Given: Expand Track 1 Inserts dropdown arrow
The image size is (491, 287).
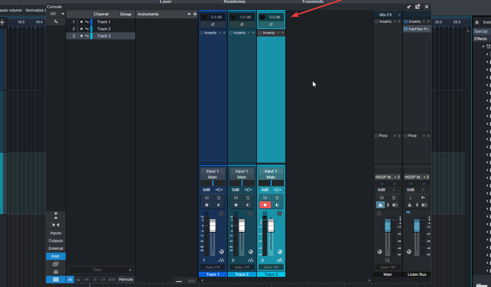Looking at the screenshot, I should click(220, 33).
